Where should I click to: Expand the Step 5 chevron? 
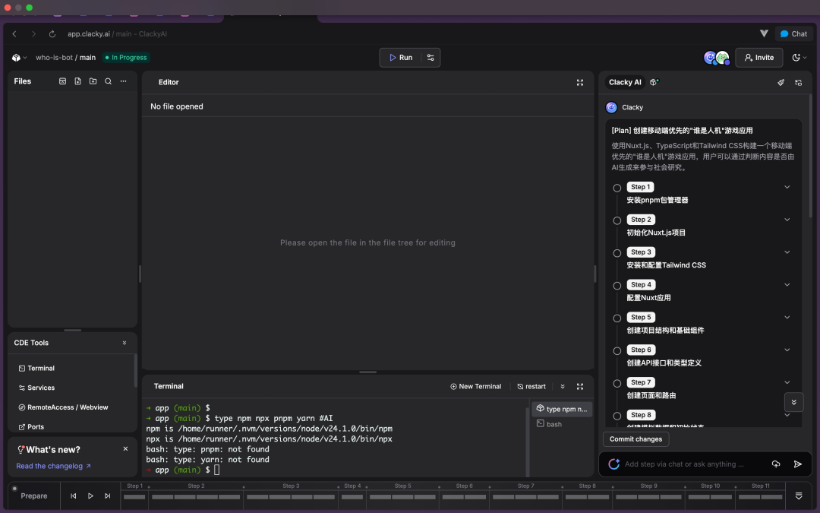click(x=787, y=317)
